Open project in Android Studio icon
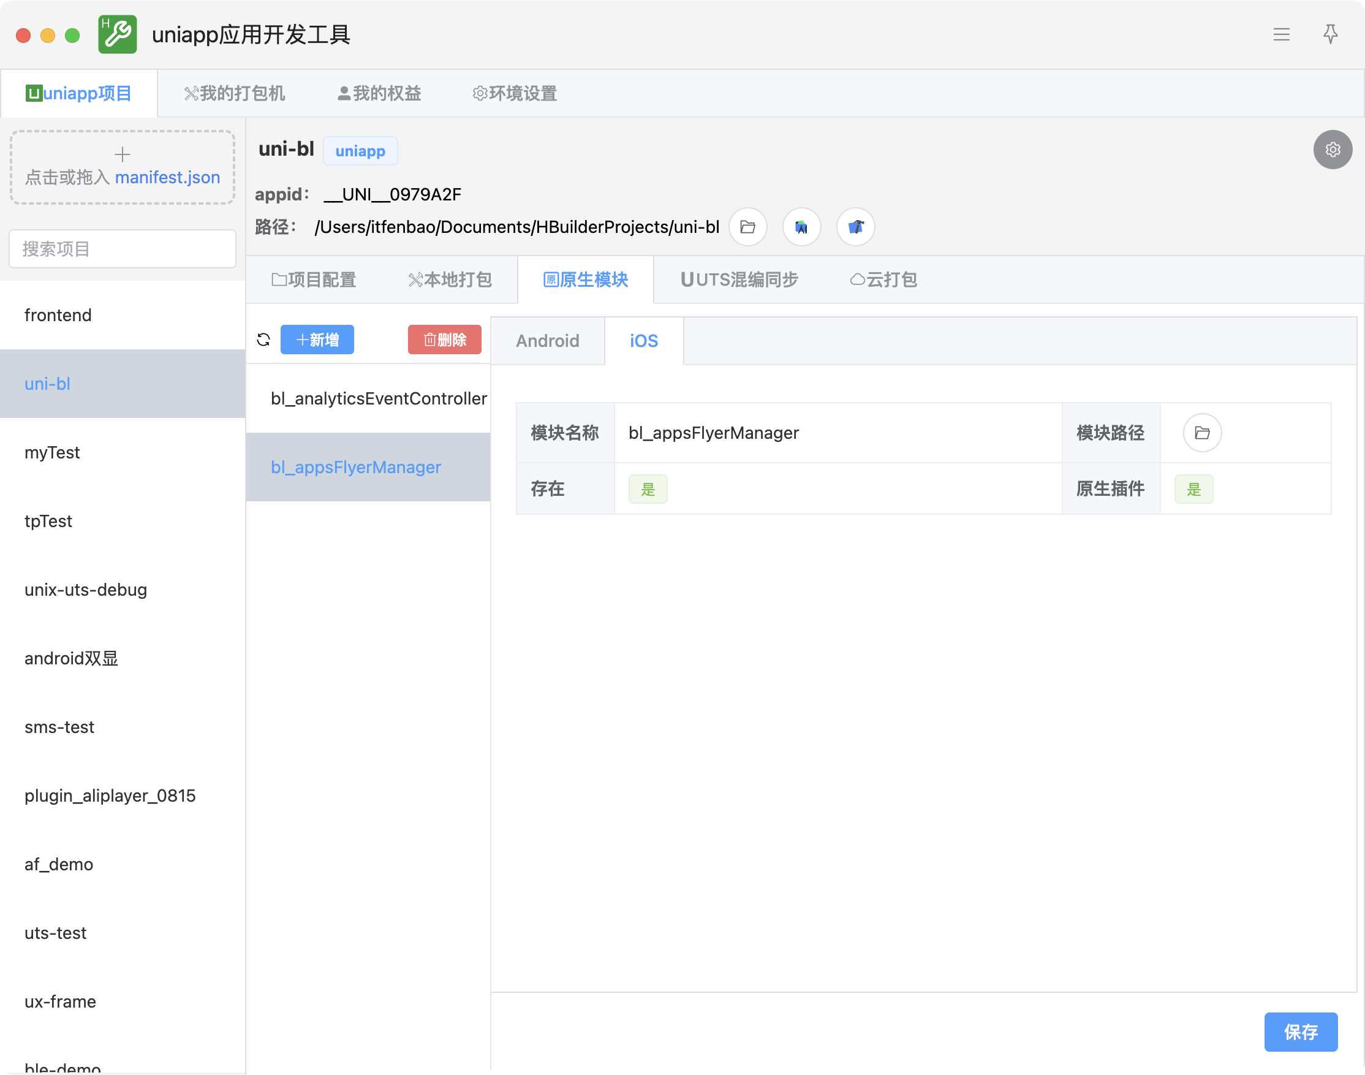1365x1075 pixels. click(x=801, y=227)
